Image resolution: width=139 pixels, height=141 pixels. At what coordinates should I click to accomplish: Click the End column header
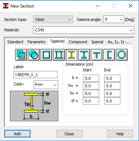(107, 70)
